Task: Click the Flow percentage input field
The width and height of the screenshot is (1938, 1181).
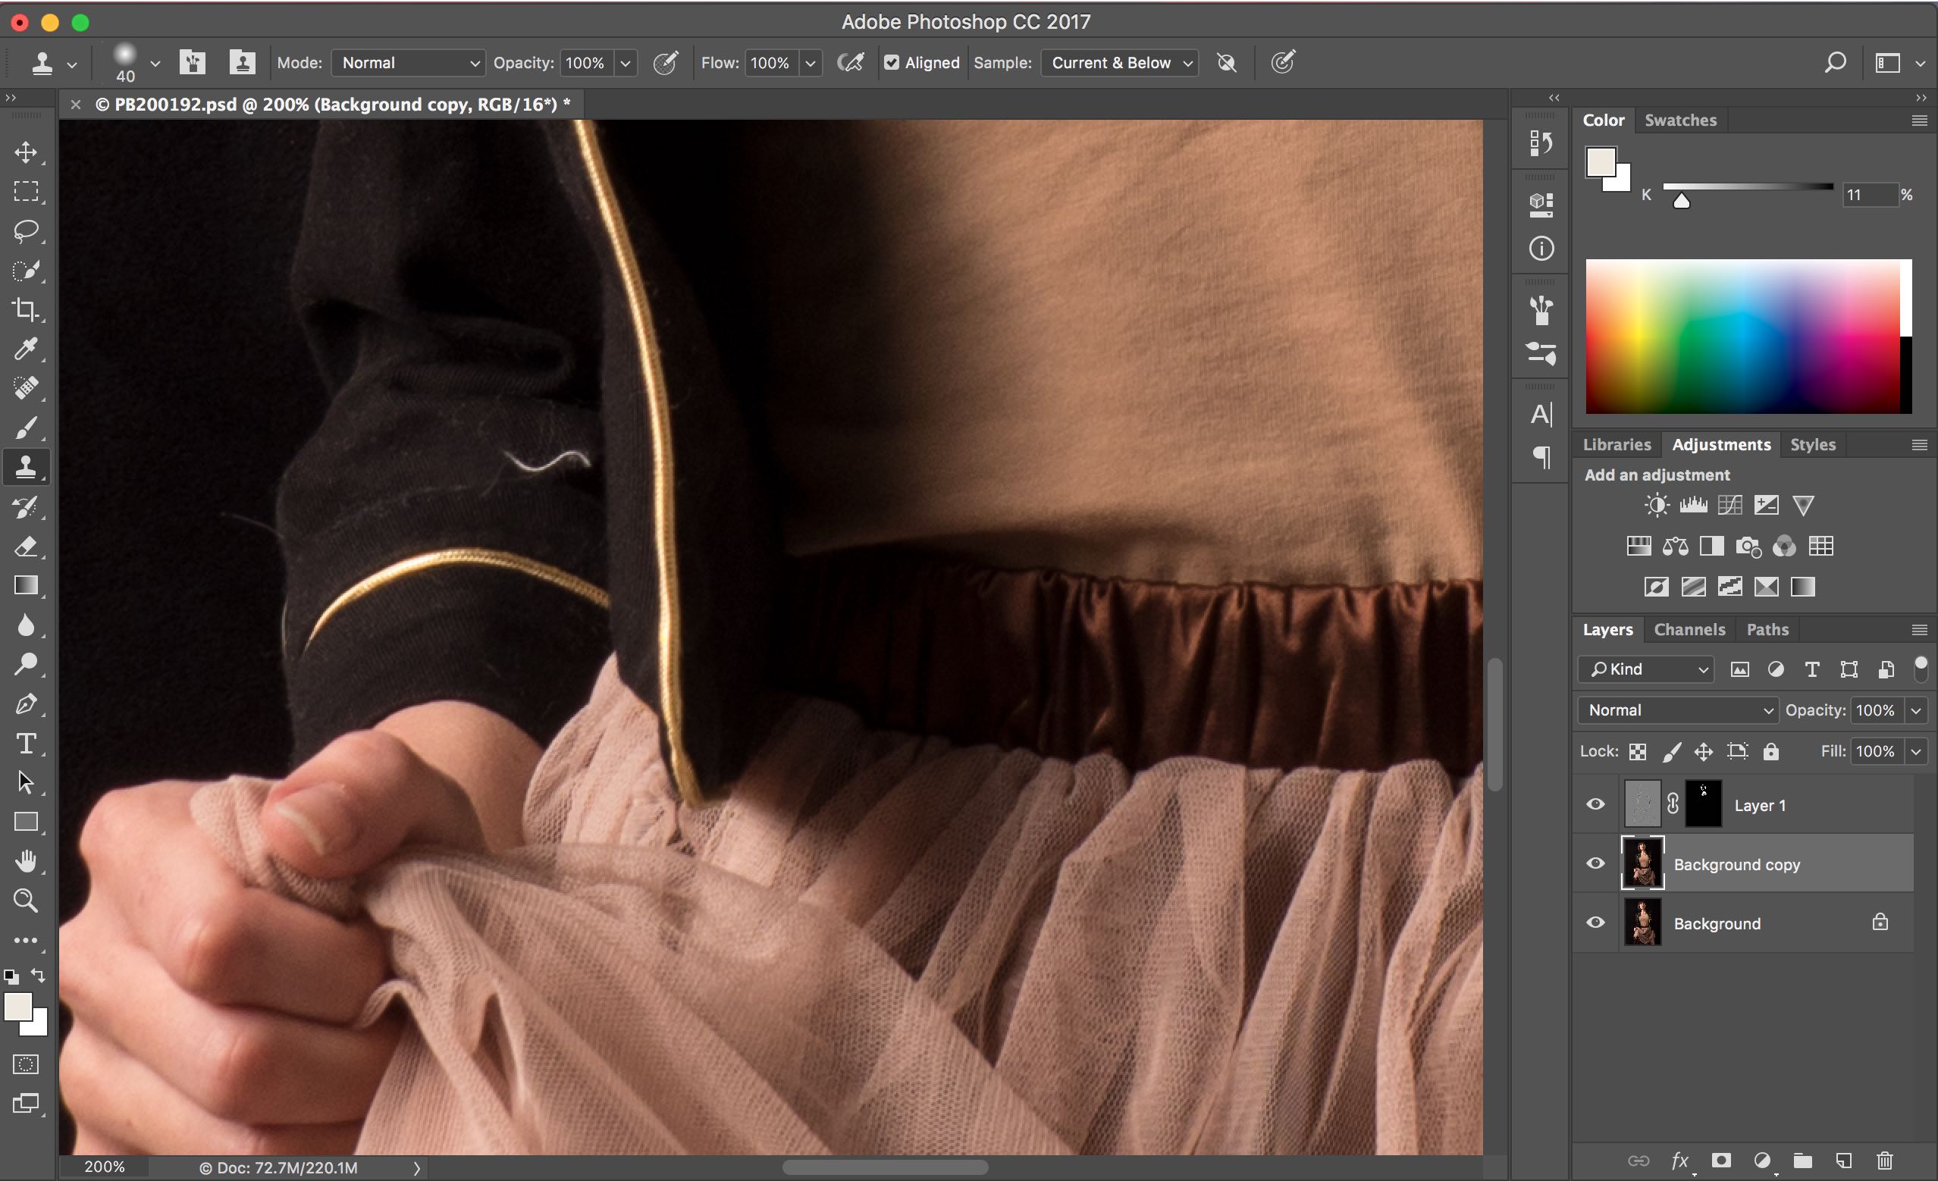Action: click(770, 63)
